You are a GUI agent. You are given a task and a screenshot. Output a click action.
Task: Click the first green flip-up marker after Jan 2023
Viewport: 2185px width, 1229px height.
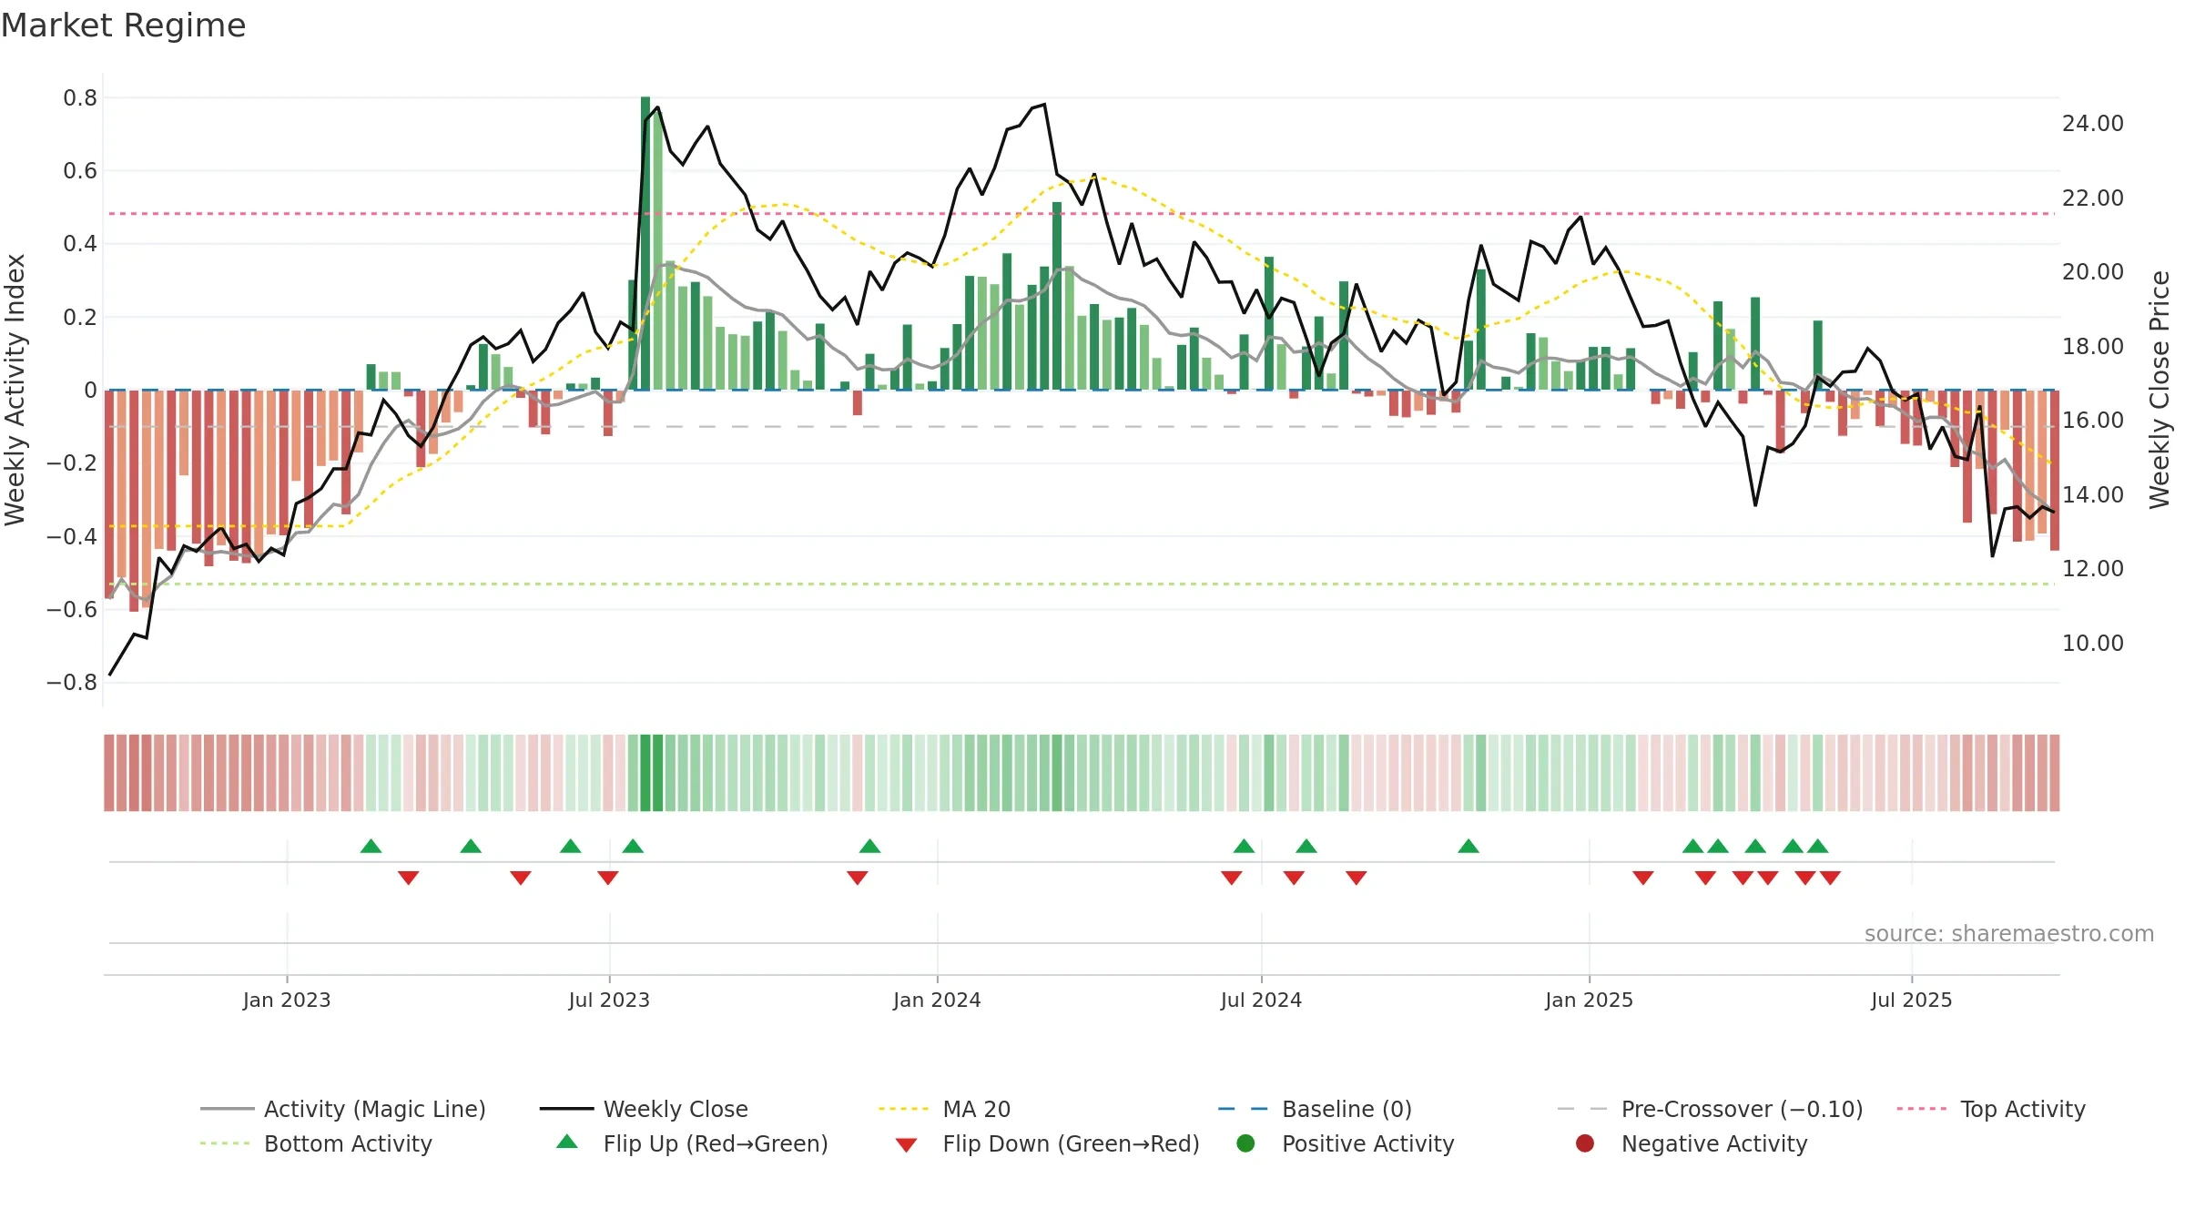[x=371, y=846]
